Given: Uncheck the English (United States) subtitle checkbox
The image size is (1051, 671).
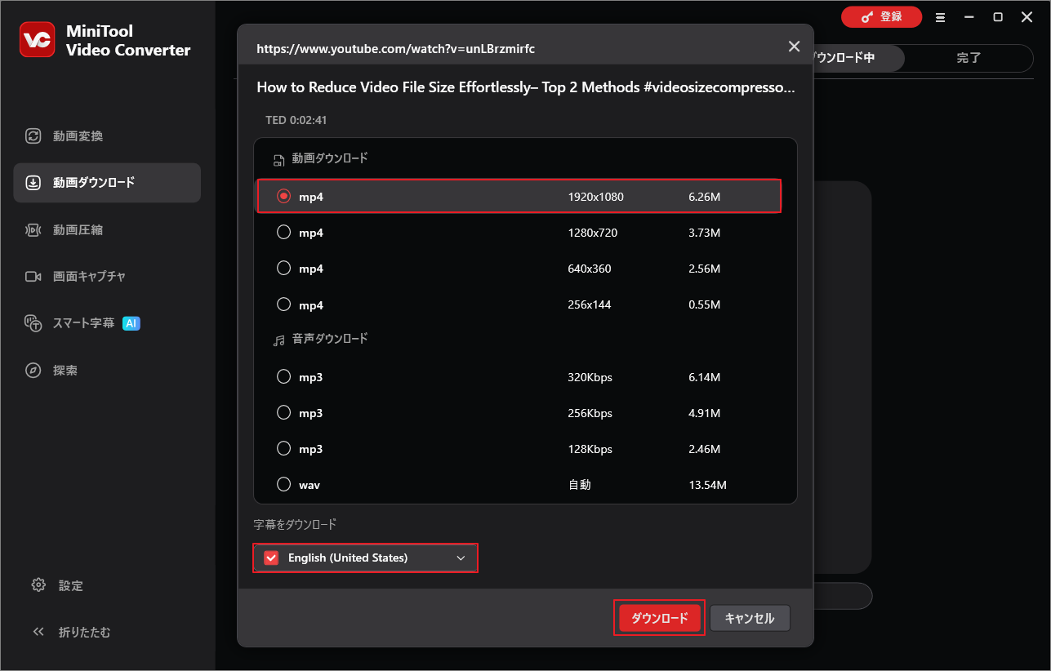Looking at the screenshot, I should [x=270, y=558].
